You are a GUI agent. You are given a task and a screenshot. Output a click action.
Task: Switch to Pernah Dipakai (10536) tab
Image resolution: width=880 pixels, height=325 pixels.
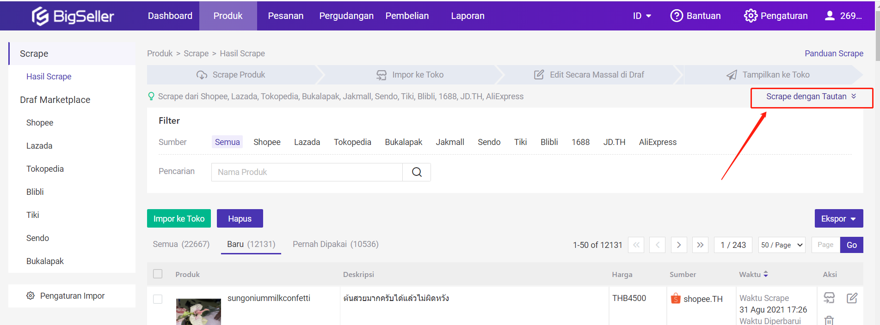[x=336, y=244]
